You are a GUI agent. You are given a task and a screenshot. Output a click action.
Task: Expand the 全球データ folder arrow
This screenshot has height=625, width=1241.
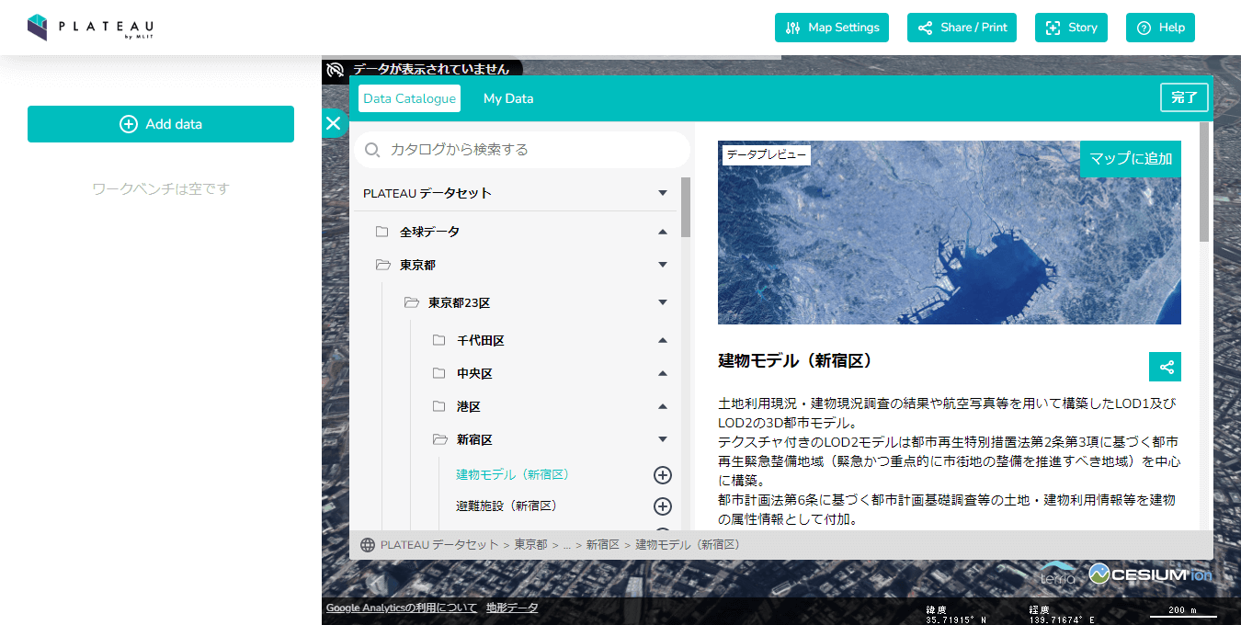pyautogui.click(x=663, y=232)
